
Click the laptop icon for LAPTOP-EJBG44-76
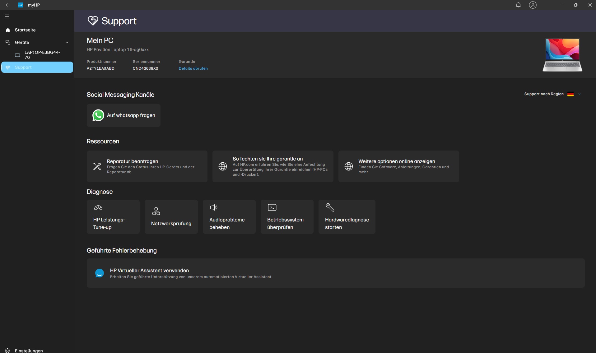[x=17, y=55]
